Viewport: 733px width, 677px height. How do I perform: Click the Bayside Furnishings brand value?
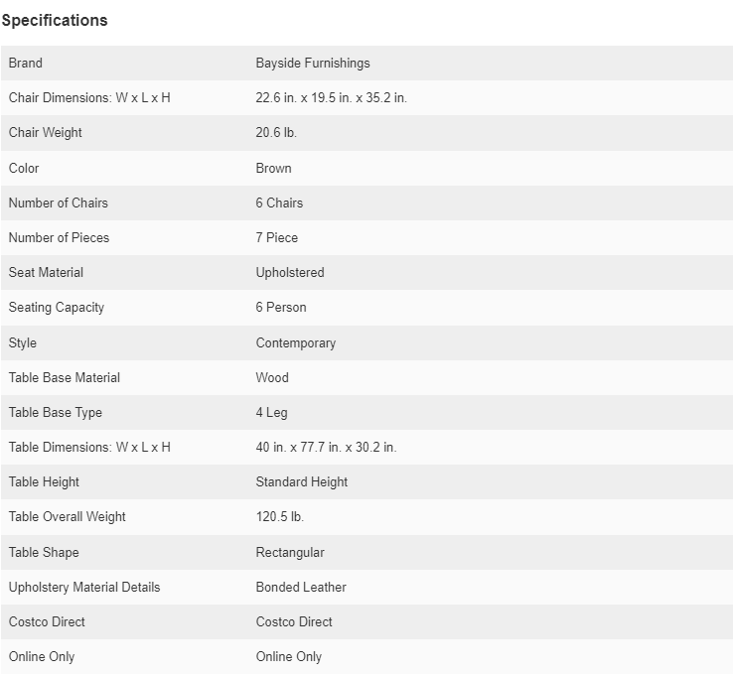pos(313,64)
